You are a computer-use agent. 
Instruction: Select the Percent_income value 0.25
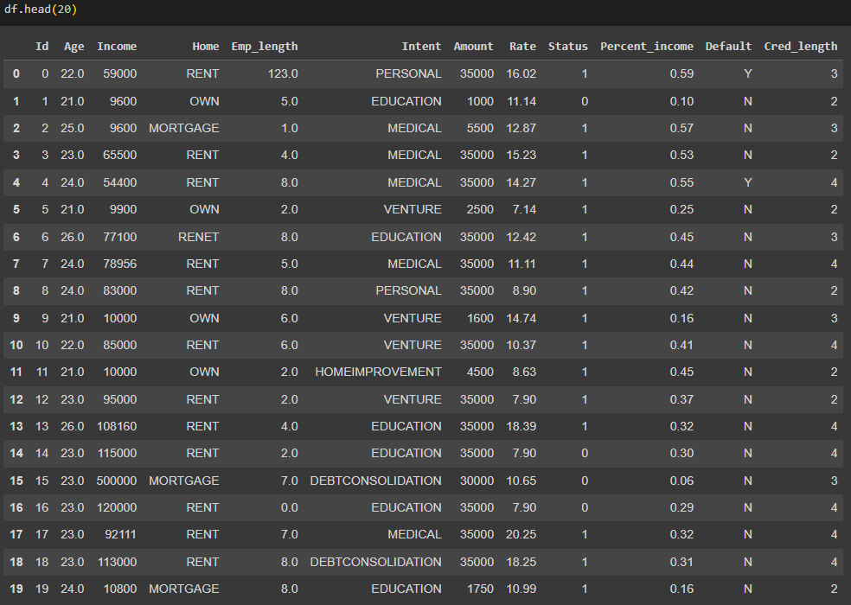tap(681, 209)
